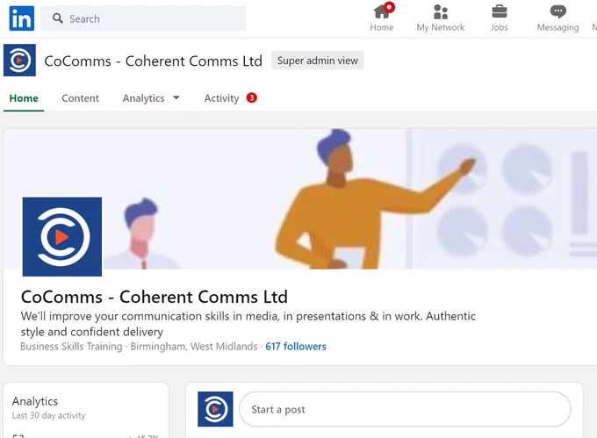This screenshot has width=597, height=438.
Task: Click the Business Skills Training text
Action: coord(71,347)
